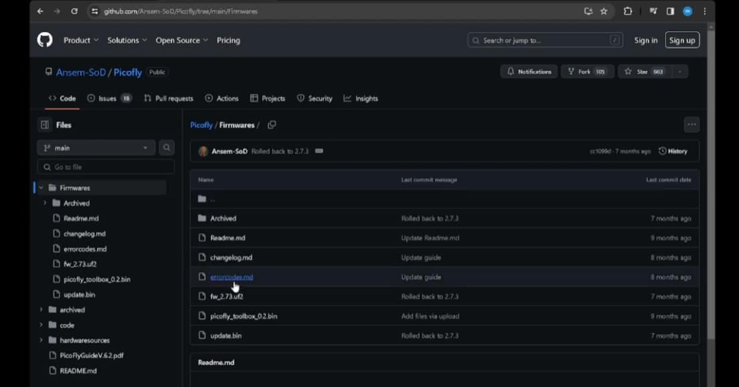
Task: Switch to the Insights tab
Action: click(x=361, y=98)
